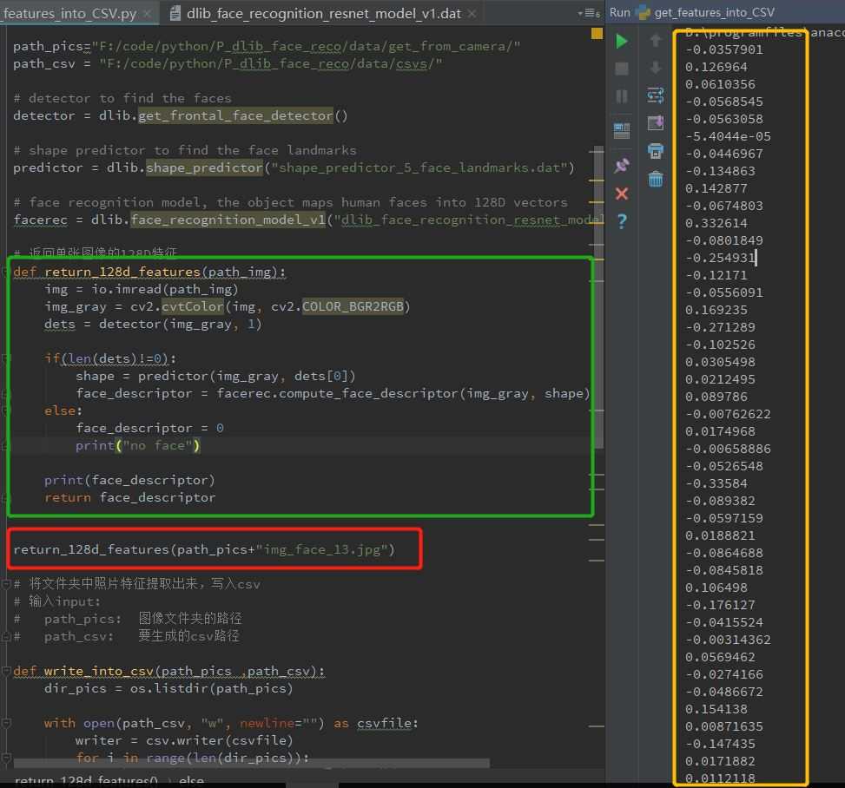This screenshot has width=845, height=788.
Task: Click fold end marker at 'path_csv:' comment line
Action: click(x=6, y=636)
